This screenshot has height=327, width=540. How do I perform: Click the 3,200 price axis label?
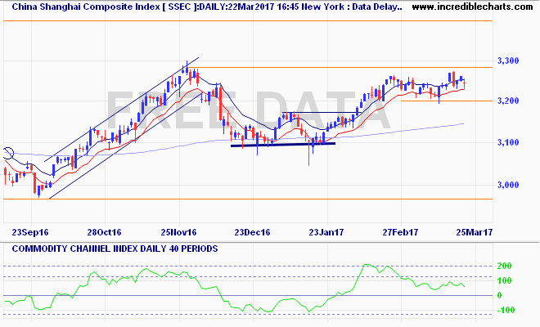tap(508, 101)
